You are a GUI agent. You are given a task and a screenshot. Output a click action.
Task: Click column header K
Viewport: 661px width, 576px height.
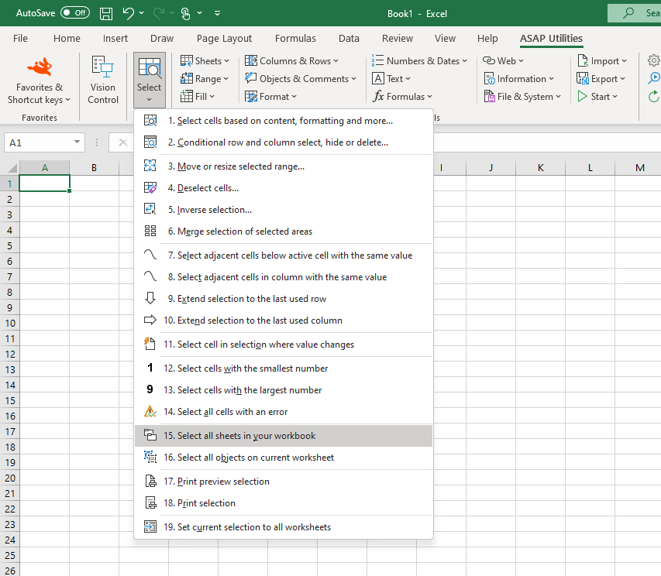click(540, 168)
